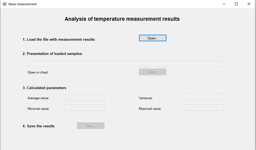
Task: Click the Save... button
Action: 91,126
